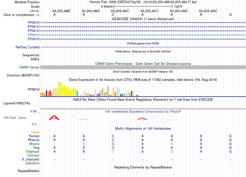246x177 pixels.
Task: Click base G in the top sequence row
Action: [230, 15]
